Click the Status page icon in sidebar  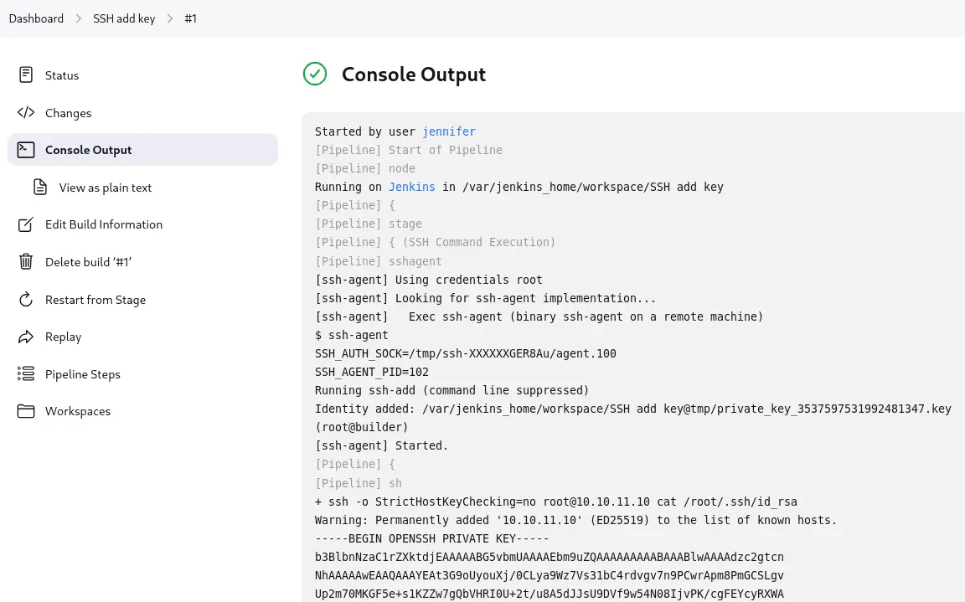[26, 75]
